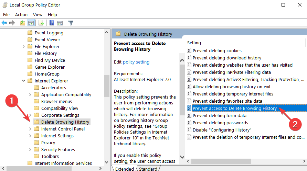The width and height of the screenshot is (307, 171).
Task: Click the Filter funnel toolbar icon
Action: [71, 23]
